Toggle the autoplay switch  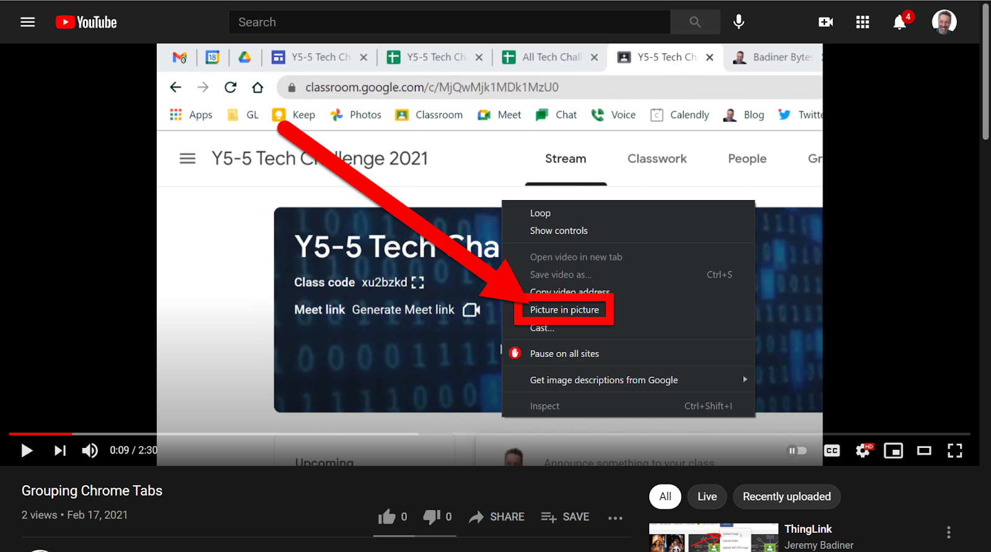[x=797, y=450]
